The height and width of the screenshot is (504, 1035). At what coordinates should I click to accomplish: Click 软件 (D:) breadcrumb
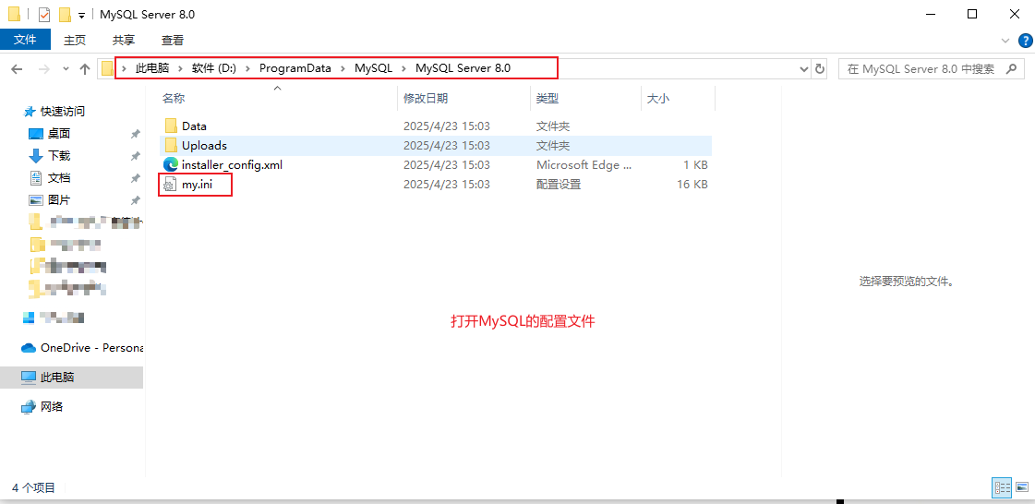(x=214, y=68)
